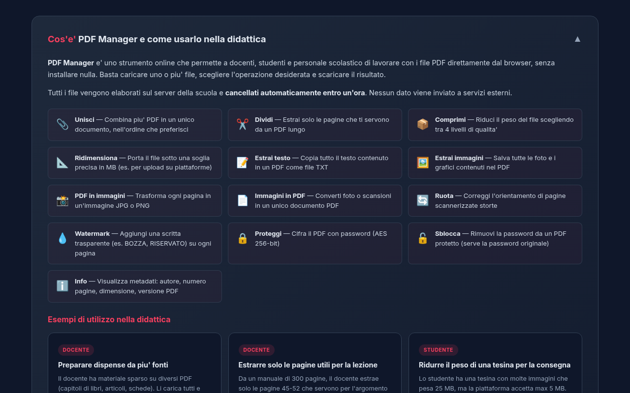Click the framed picture icon for Estrai immagini
Image resolution: width=630 pixels, height=393 pixels.
[x=423, y=163]
